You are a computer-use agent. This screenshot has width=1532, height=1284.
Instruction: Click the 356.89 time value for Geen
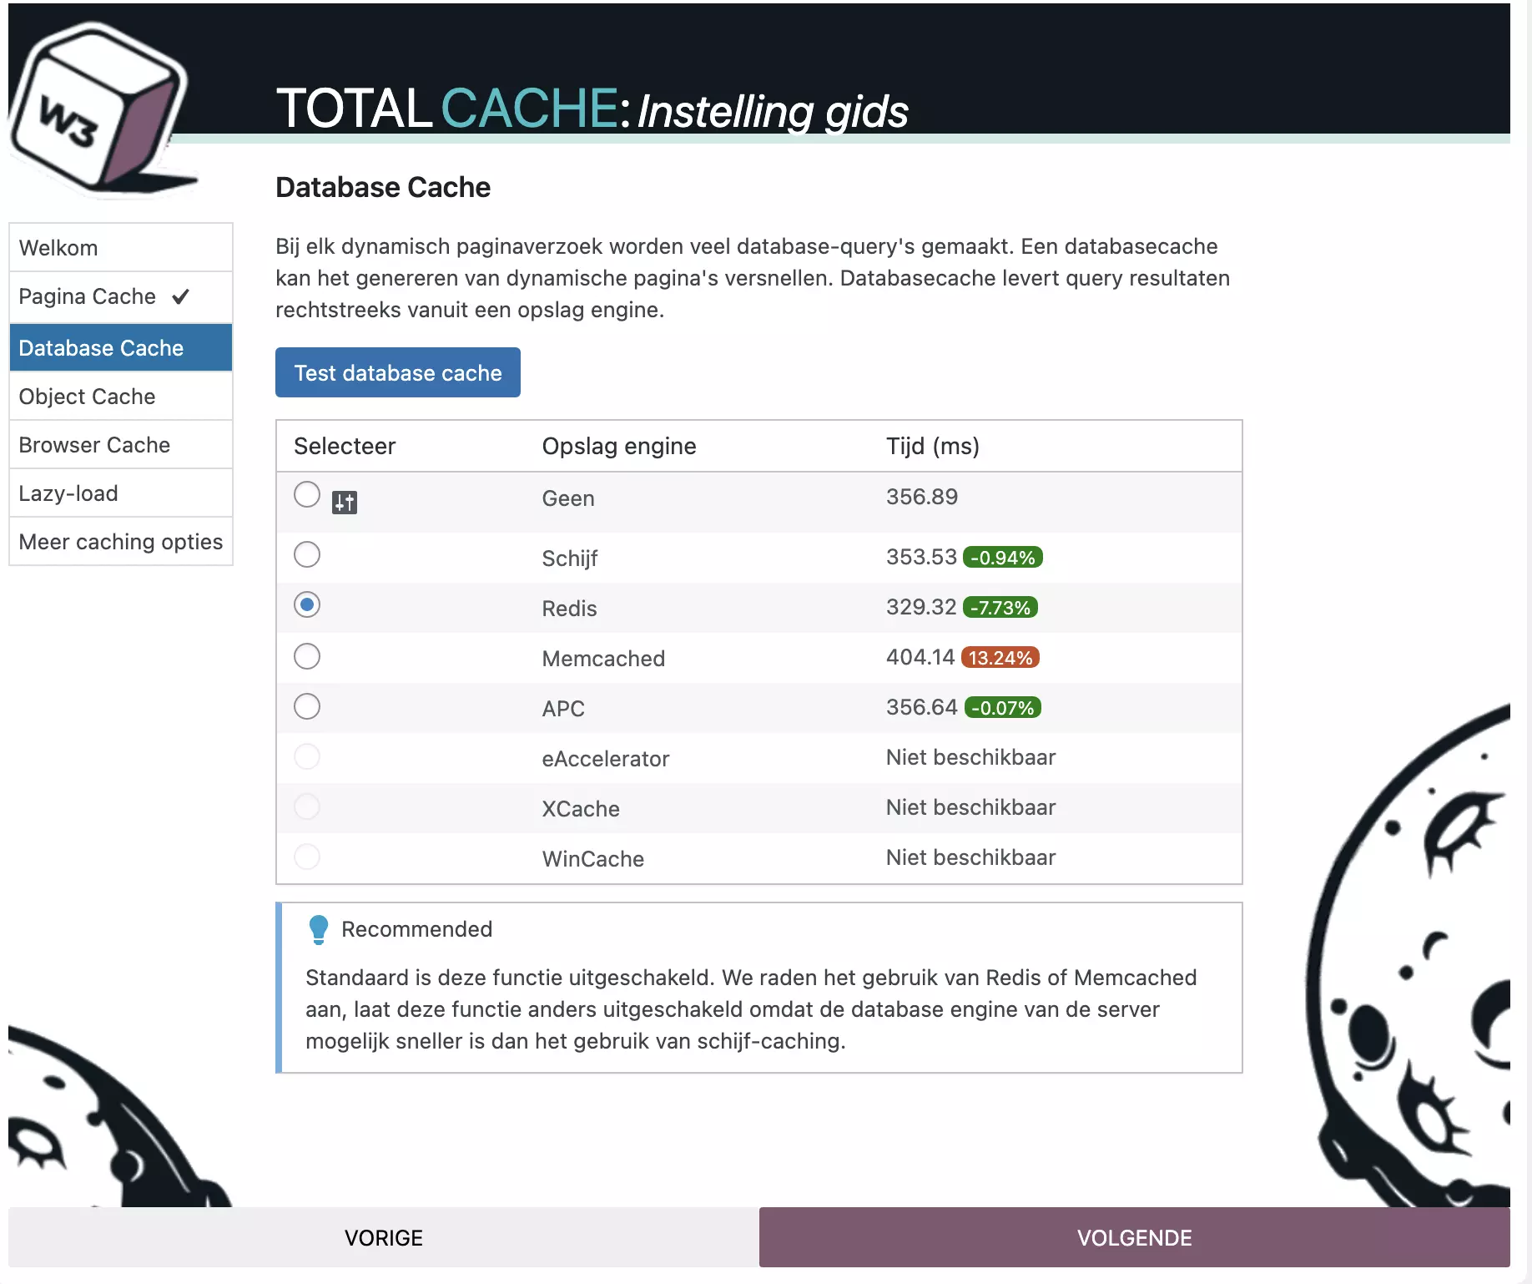pyautogui.click(x=922, y=497)
